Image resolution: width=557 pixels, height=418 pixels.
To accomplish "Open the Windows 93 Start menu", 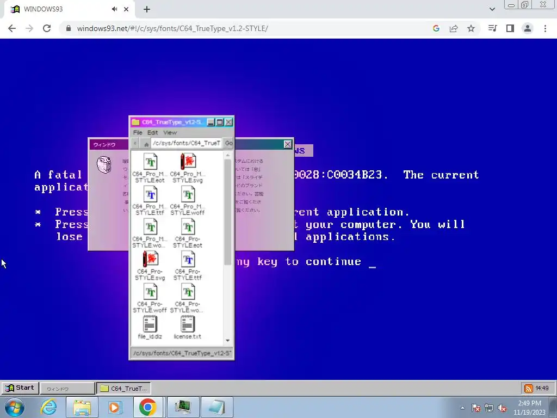I will pos(20,388).
